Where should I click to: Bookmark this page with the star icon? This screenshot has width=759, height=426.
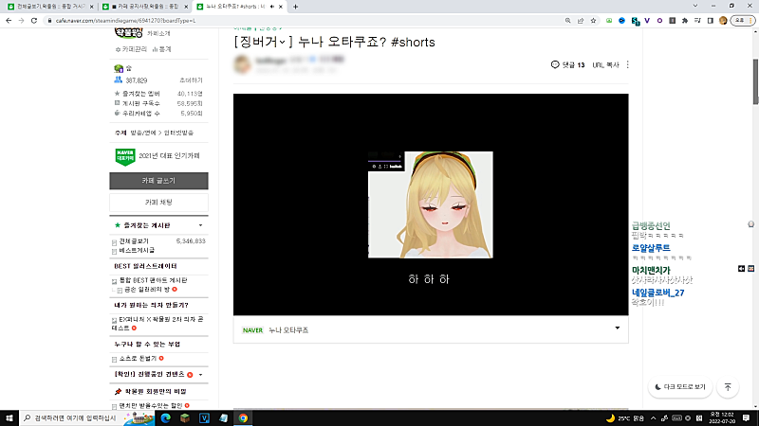pyautogui.click(x=593, y=21)
